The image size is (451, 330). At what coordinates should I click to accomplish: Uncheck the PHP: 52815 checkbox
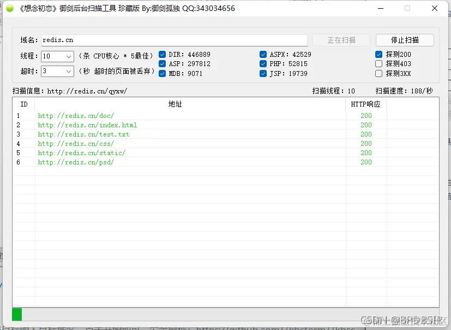tap(263, 64)
